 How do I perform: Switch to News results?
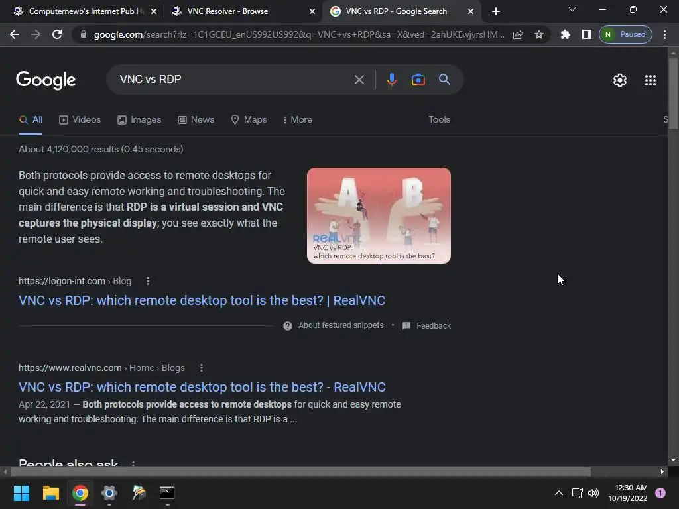coord(196,120)
